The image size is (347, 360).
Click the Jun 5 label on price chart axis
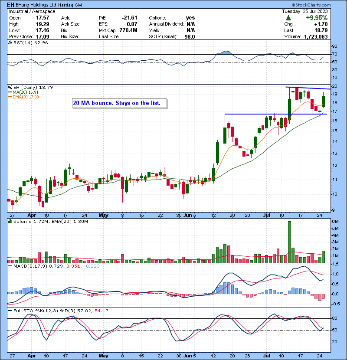coord(190,216)
